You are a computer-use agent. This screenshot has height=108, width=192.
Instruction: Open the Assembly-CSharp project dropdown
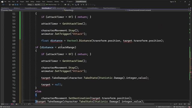32,10
